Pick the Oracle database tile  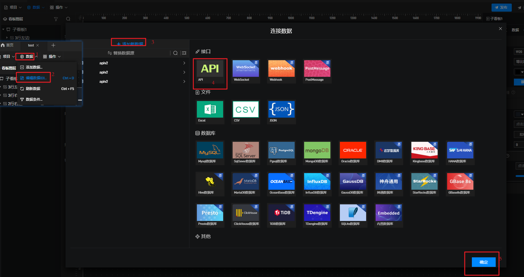click(353, 153)
